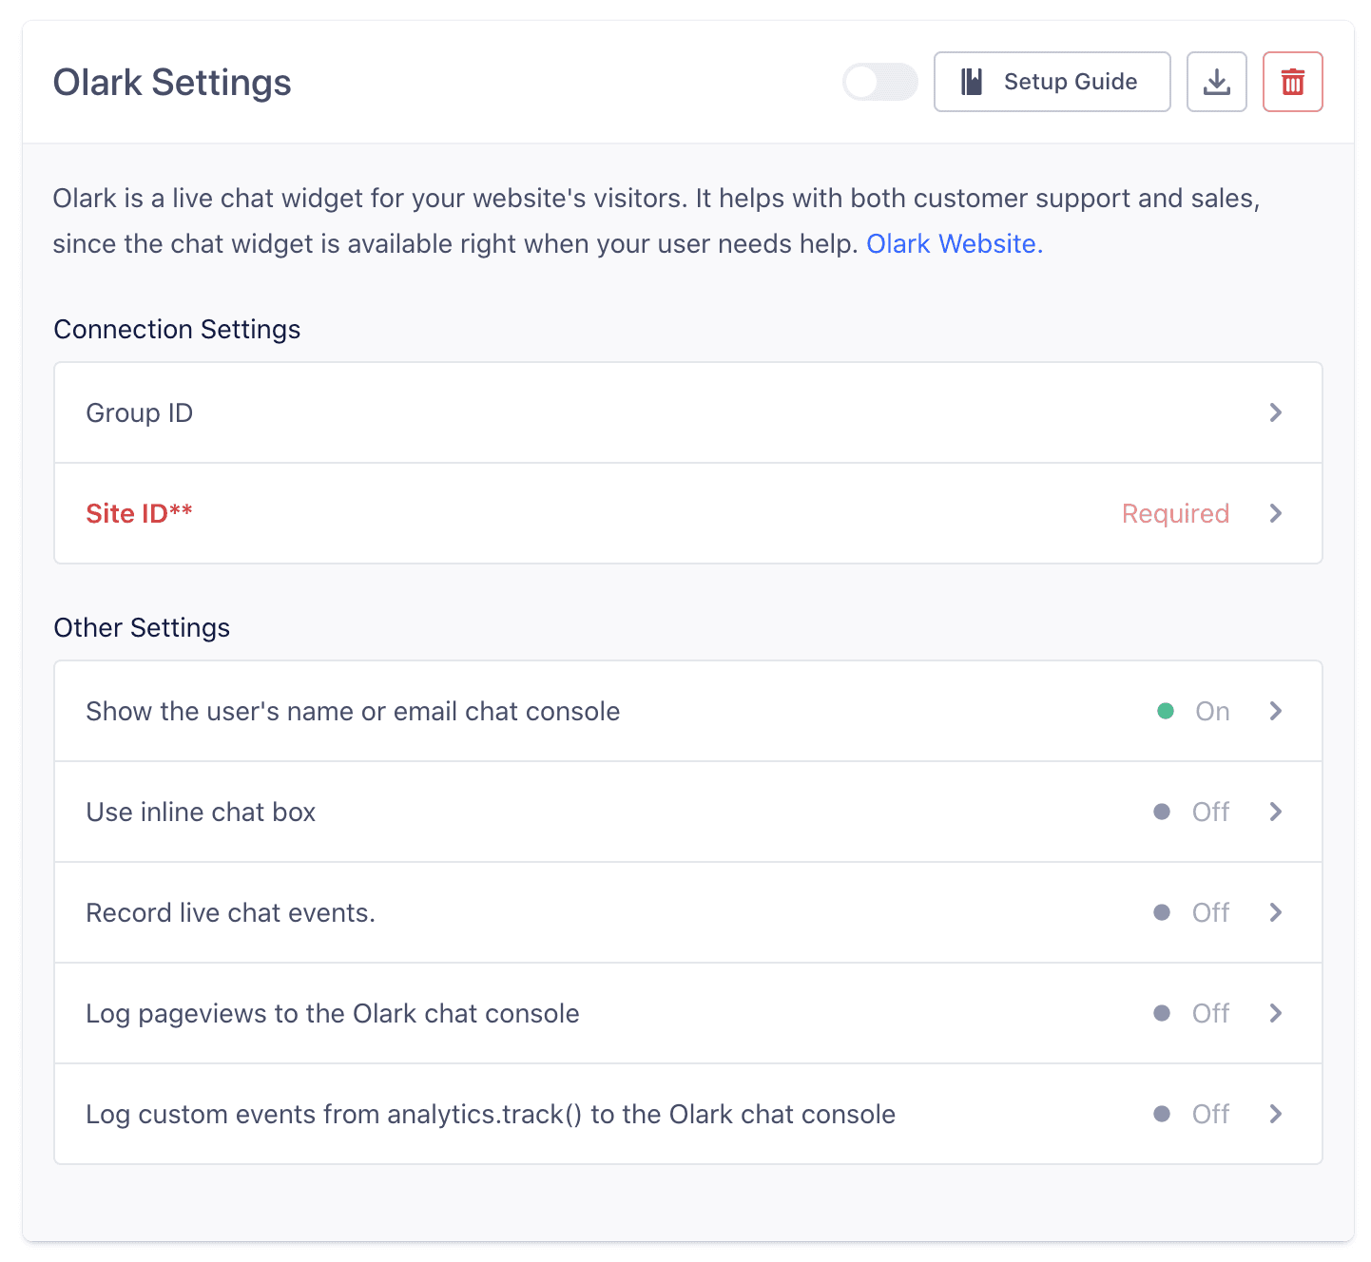Select the Olark Settings heading
Viewport: 1371px width, 1262px height.
point(172,82)
